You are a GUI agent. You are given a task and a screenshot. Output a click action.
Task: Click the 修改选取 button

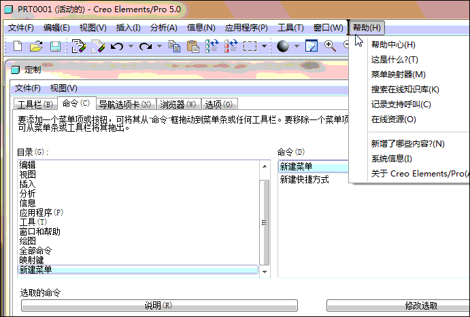tap(399, 305)
